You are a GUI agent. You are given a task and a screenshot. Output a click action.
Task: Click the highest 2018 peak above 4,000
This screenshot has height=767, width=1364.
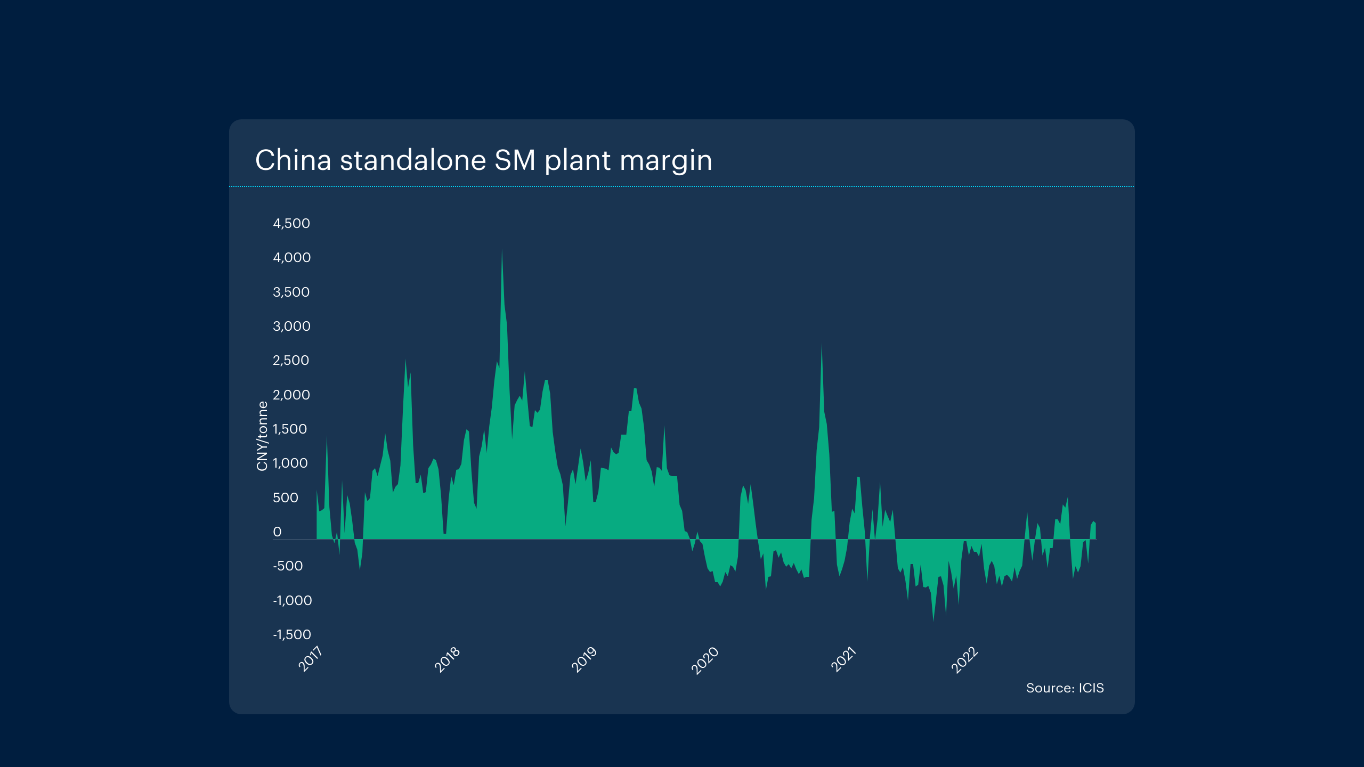[502, 252]
